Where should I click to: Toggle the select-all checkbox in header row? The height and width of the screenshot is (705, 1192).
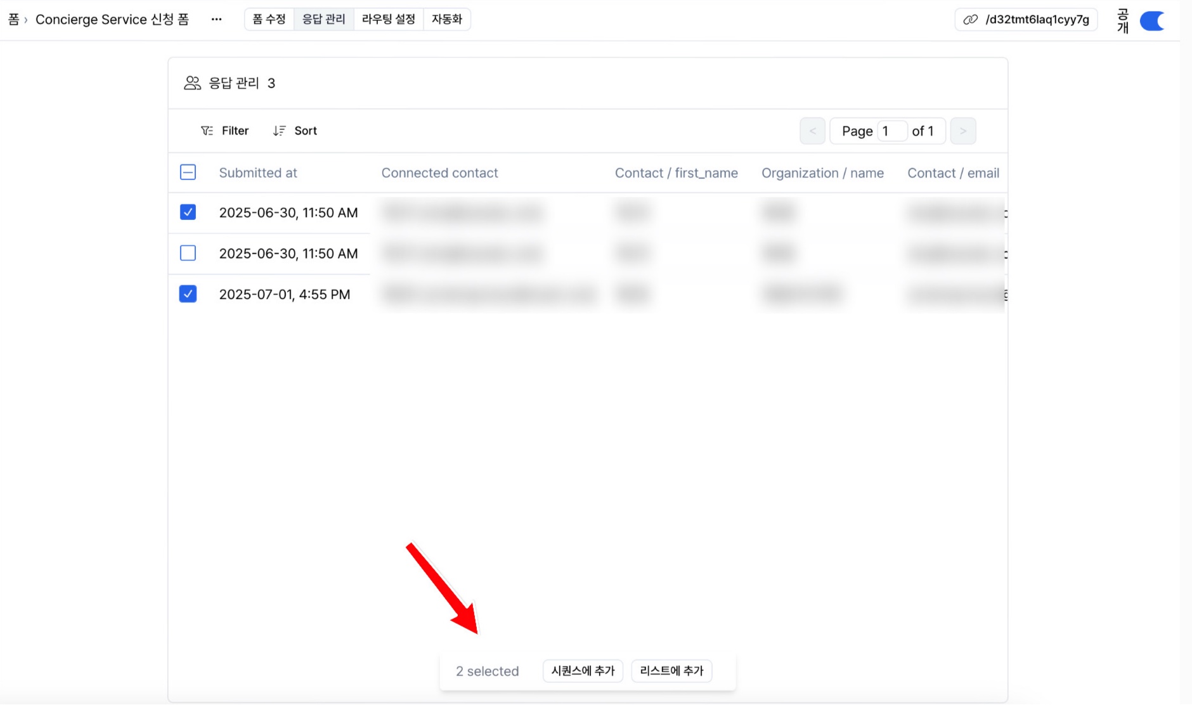tap(188, 172)
